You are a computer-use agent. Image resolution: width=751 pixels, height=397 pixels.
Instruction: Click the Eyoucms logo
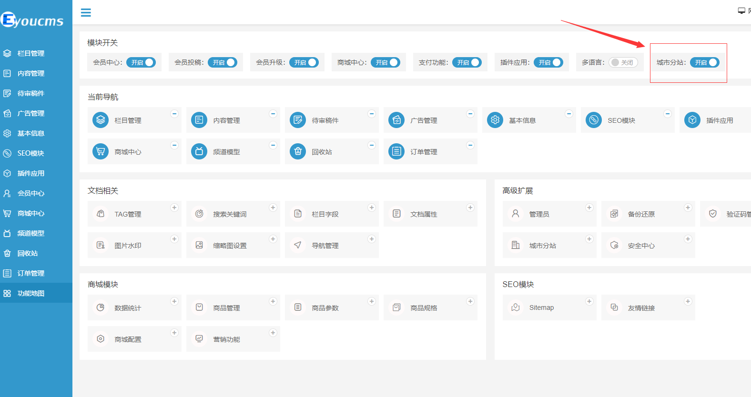(x=32, y=20)
